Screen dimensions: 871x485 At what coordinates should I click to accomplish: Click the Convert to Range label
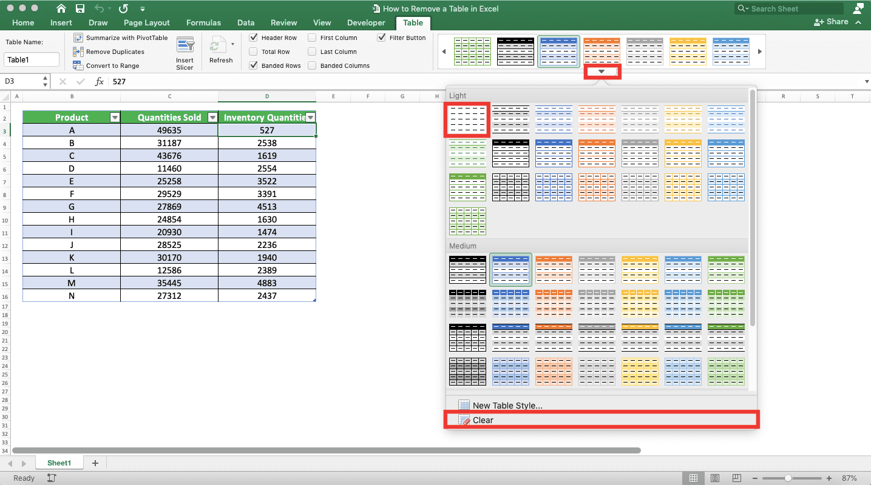[113, 65]
